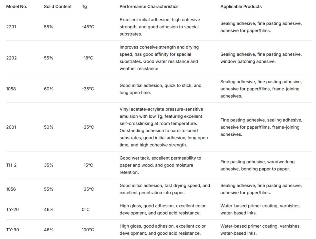
Task: Click the 1058 model cell
Action: tap(11, 89)
